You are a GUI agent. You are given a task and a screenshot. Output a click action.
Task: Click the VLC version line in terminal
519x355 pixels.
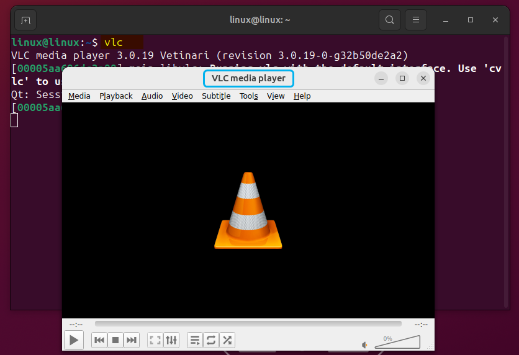[209, 55]
